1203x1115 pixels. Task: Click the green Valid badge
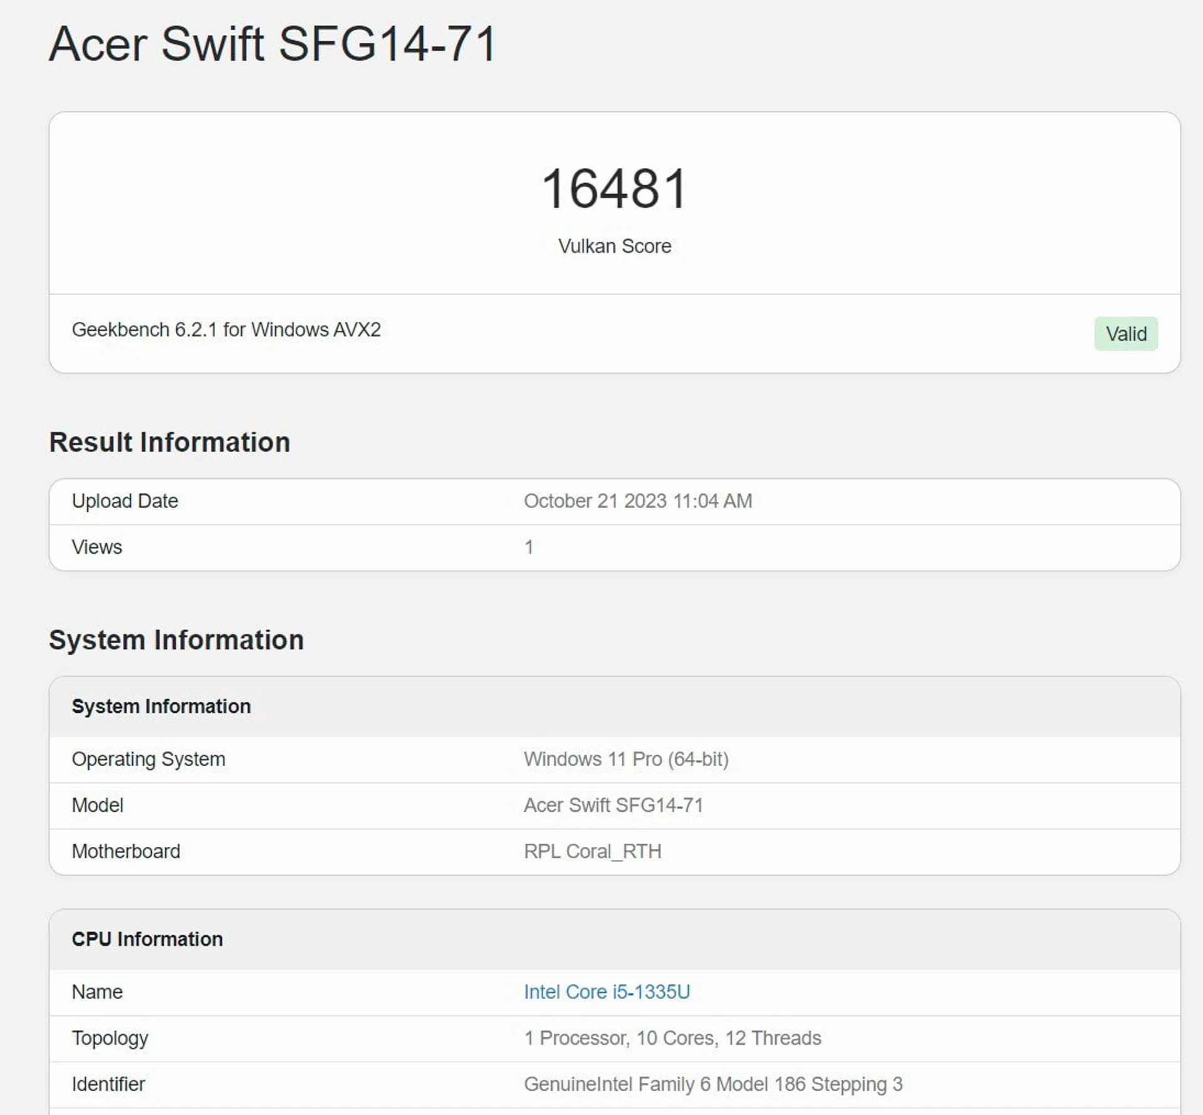pyautogui.click(x=1126, y=334)
